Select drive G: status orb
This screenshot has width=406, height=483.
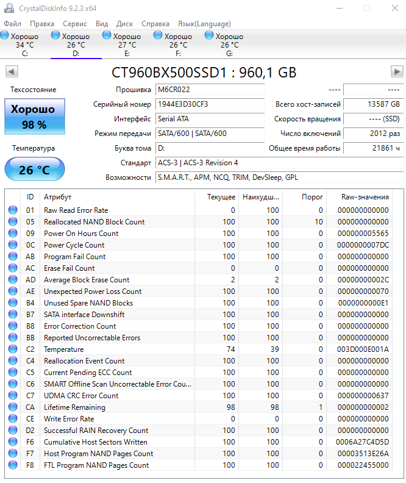coord(210,36)
